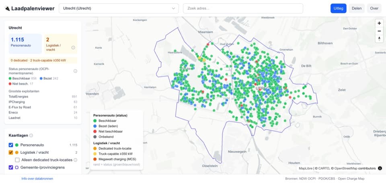
Task: Click the Zeist map label
Action: point(342,90)
